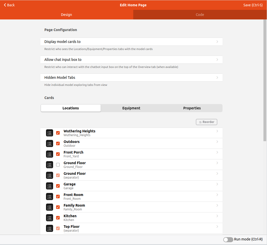This screenshot has height=245, width=267.
Task: Click the Reorder button
Action: pyautogui.click(x=206, y=122)
